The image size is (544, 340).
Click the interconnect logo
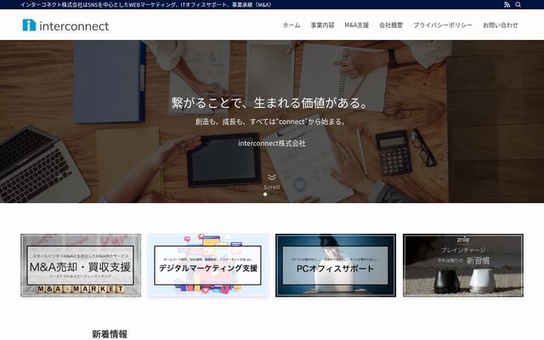65,25
